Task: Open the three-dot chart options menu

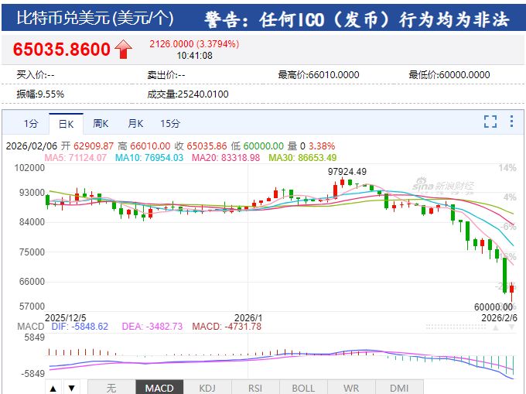Action: (x=511, y=122)
